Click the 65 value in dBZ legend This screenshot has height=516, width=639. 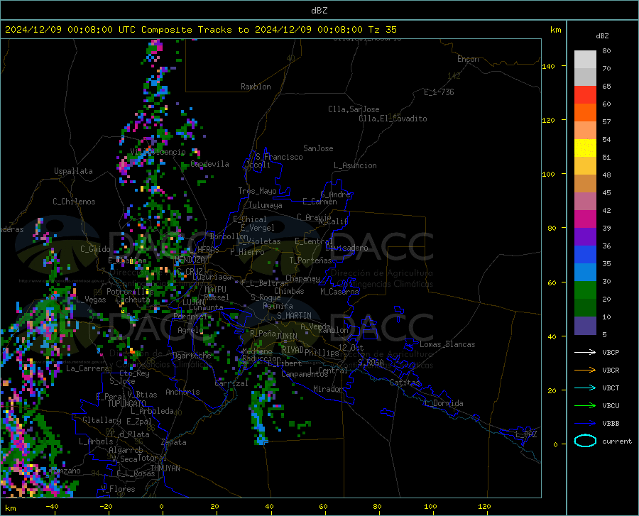pos(606,87)
